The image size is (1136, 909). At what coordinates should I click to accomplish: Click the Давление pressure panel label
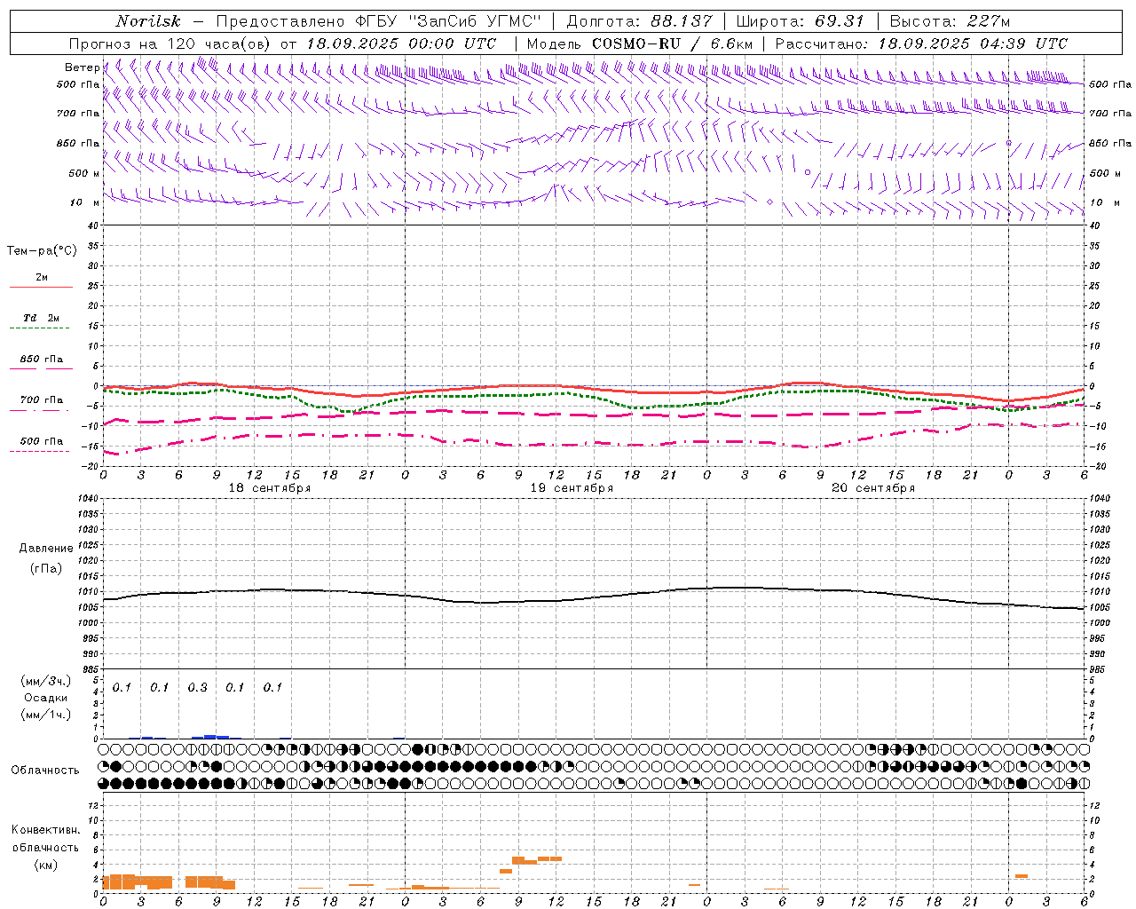46,549
